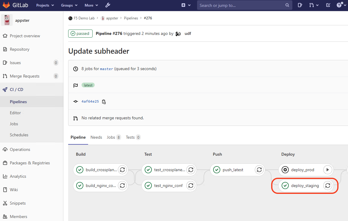Viewport: 348px width, 221px height.
Task: Expand the Groups dropdown
Action: 69,5
